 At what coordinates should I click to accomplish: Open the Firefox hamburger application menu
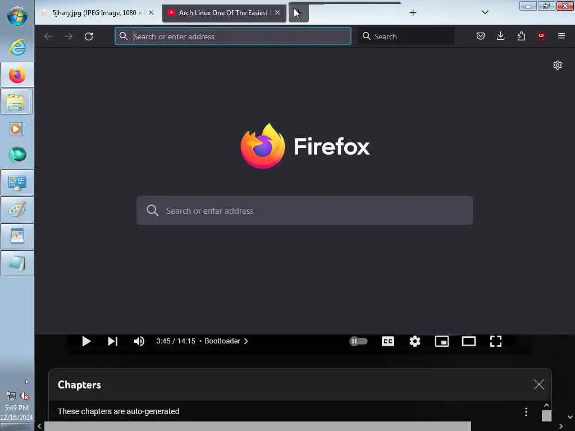[x=562, y=36]
